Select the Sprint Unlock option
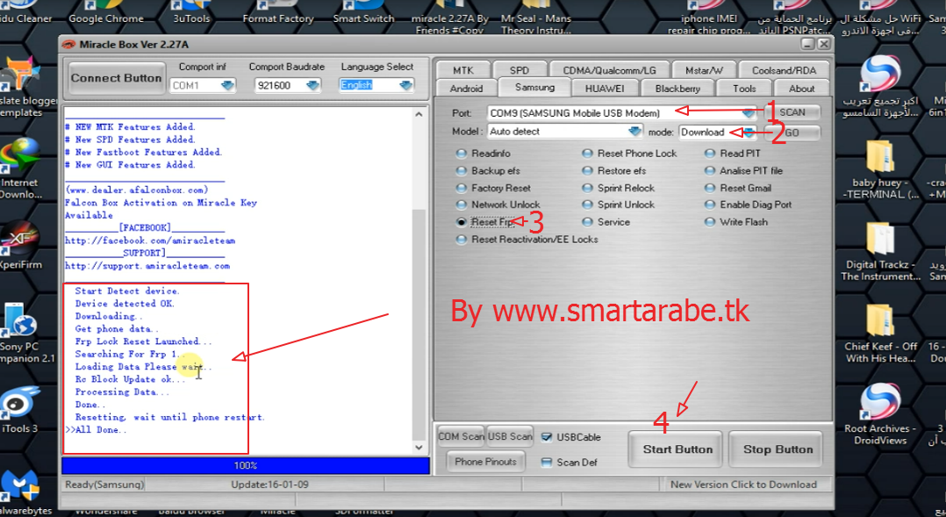946x517 pixels. click(586, 205)
